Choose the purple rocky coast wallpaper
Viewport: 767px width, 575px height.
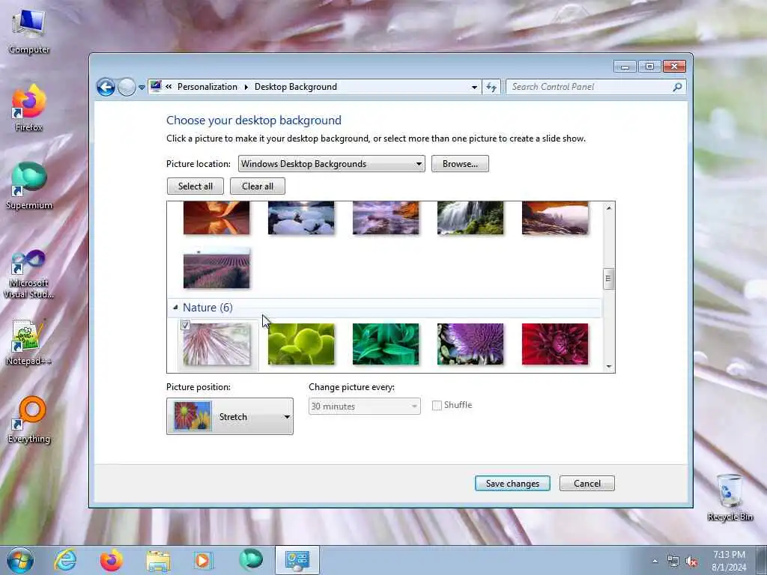point(386,218)
